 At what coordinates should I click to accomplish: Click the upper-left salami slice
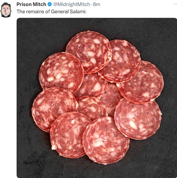61,72
